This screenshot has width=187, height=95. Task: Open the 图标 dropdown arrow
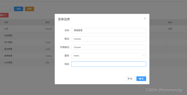click(143, 56)
